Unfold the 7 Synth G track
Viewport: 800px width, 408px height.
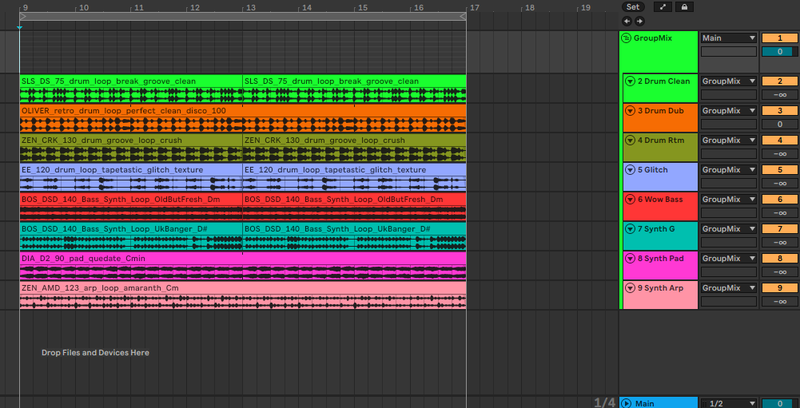630,229
